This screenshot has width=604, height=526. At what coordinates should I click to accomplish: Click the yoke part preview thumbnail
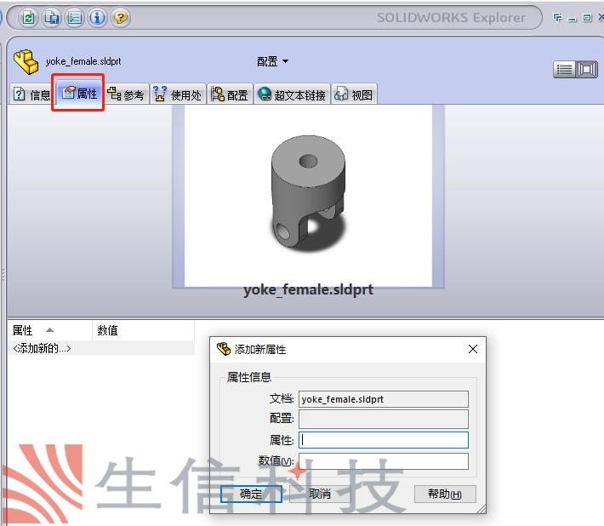(308, 196)
